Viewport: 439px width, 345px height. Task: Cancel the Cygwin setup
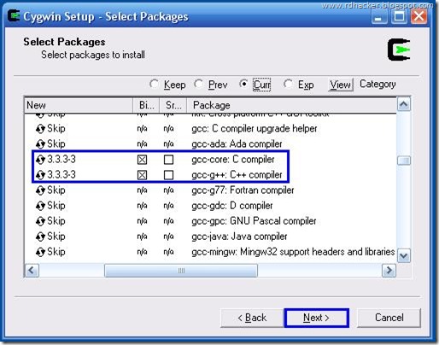(389, 318)
